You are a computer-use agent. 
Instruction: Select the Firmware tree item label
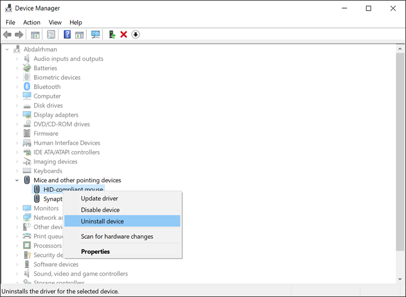(46, 133)
